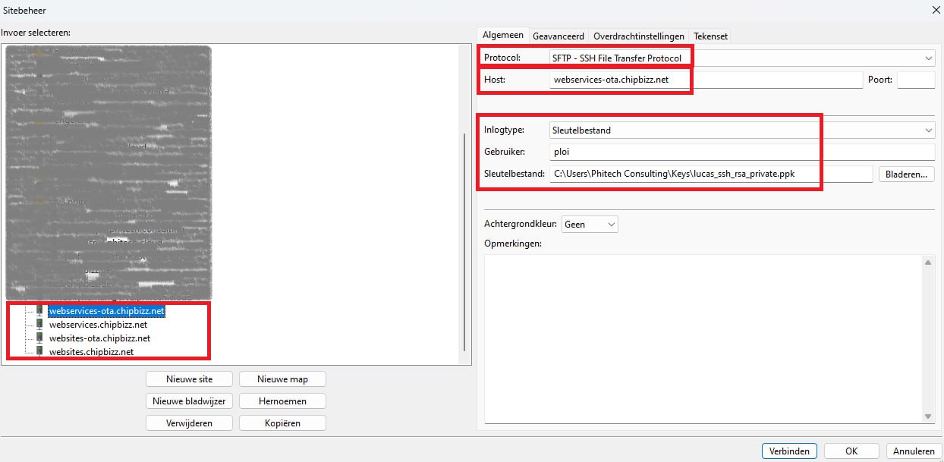The height and width of the screenshot is (462, 944).
Task: Click Bladeren to browse key file
Action: click(x=906, y=174)
